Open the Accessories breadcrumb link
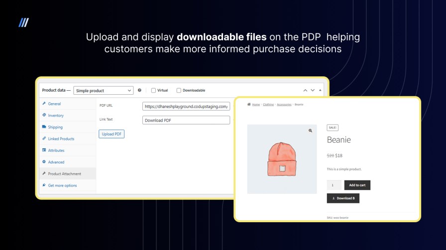Viewport: 446px width, 250px height. coord(284,105)
